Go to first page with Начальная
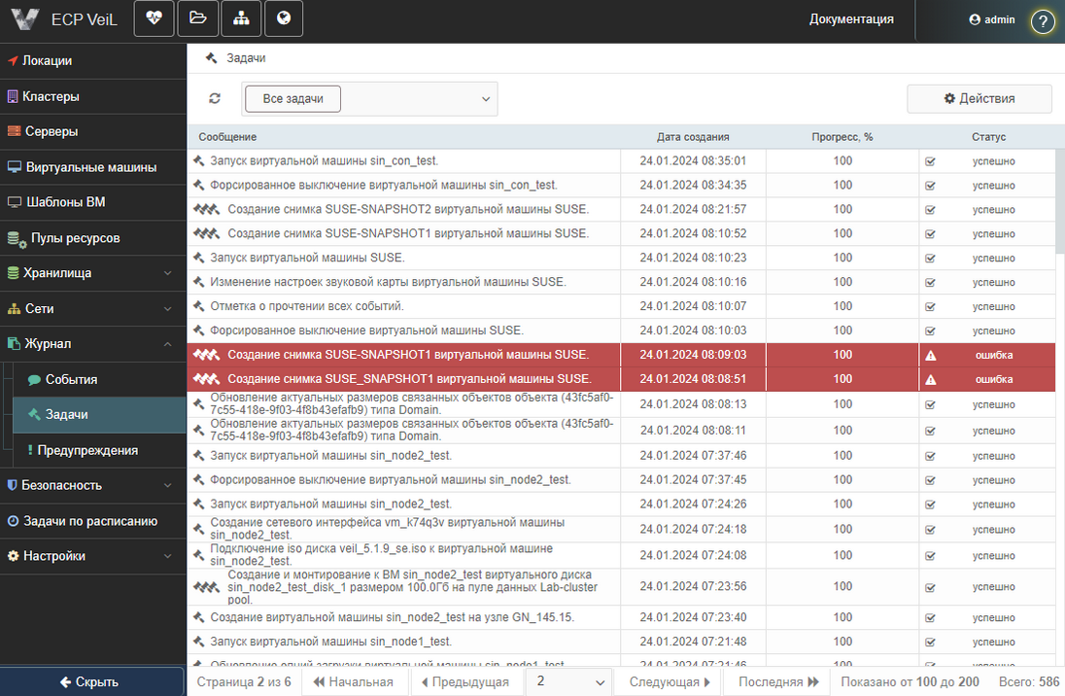Viewport: 1065px width, 696px height. click(x=353, y=681)
